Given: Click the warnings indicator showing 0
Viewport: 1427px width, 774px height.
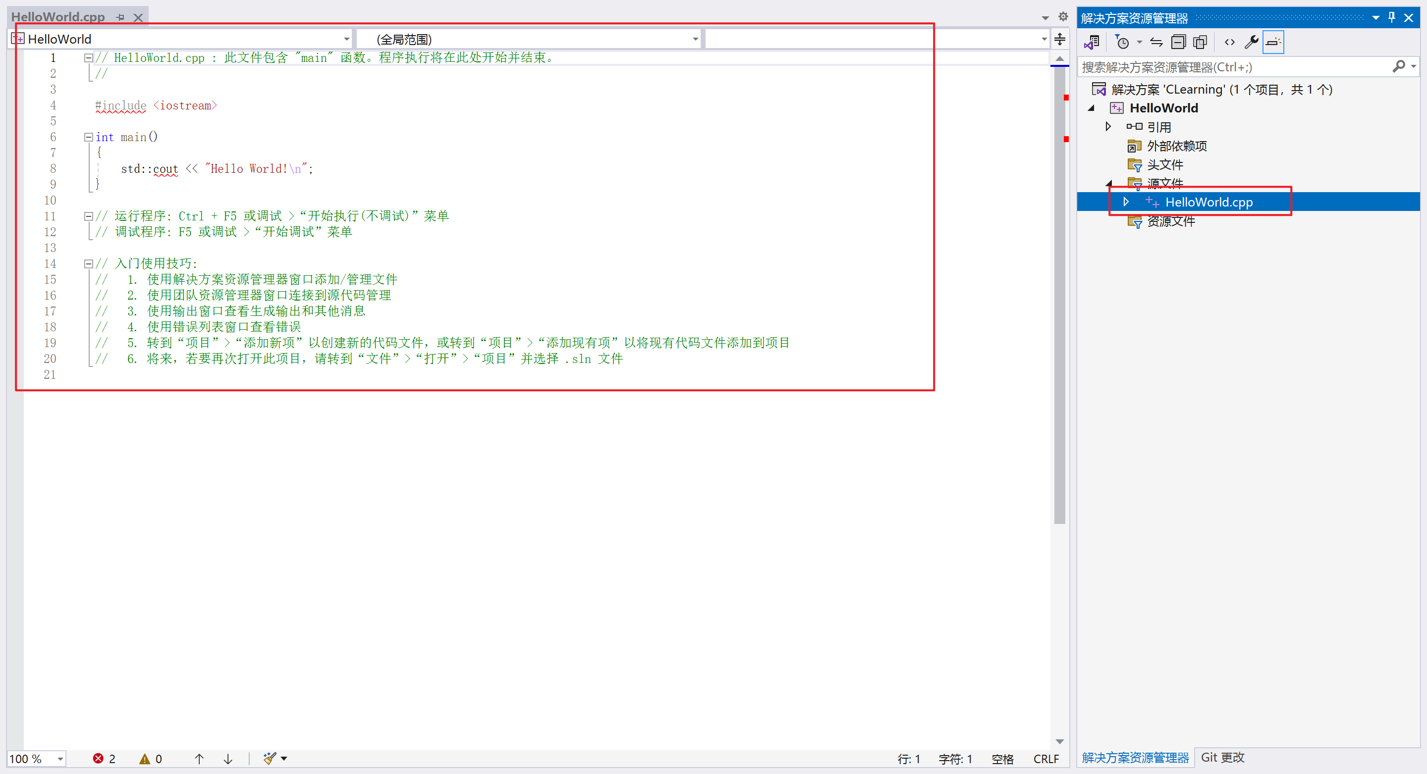Looking at the screenshot, I should 151,758.
